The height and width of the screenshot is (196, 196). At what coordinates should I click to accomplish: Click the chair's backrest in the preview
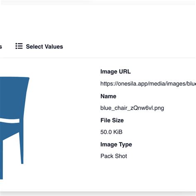pos(14,96)
